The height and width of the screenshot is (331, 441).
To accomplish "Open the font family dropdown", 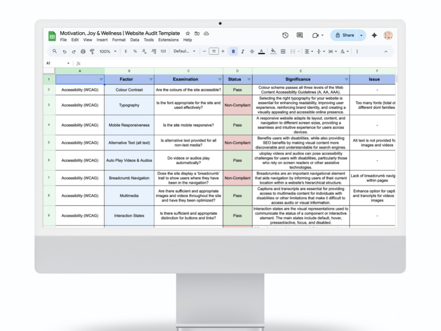I will coord(184,51).
